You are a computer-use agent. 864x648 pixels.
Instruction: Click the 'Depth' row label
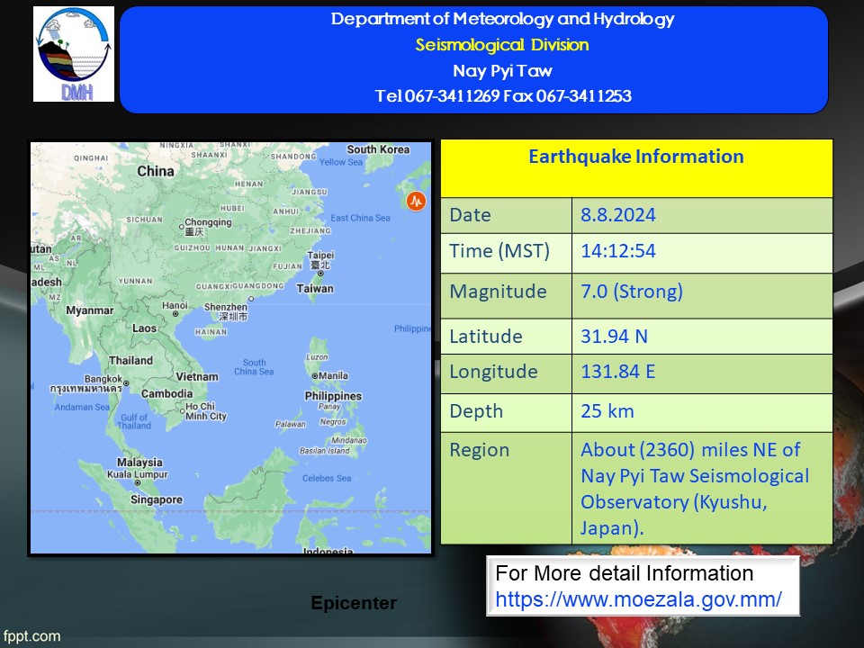(476, 411)
